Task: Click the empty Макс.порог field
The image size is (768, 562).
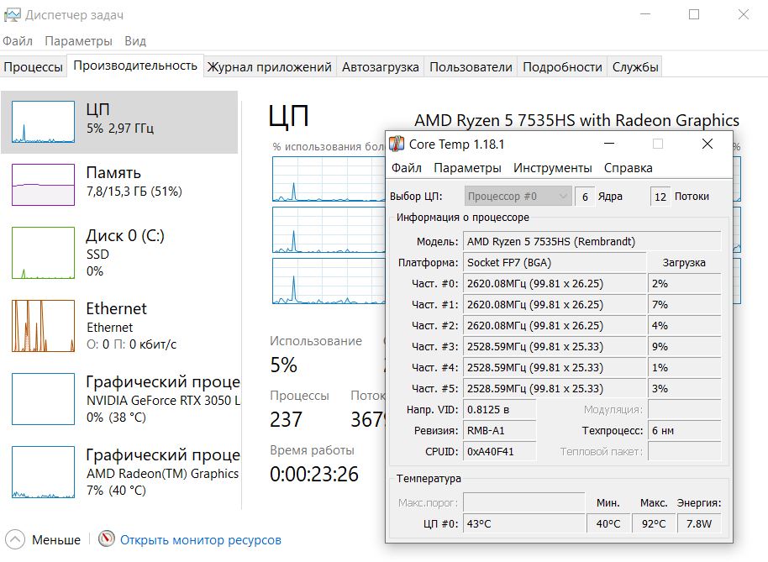Action: 524,502
